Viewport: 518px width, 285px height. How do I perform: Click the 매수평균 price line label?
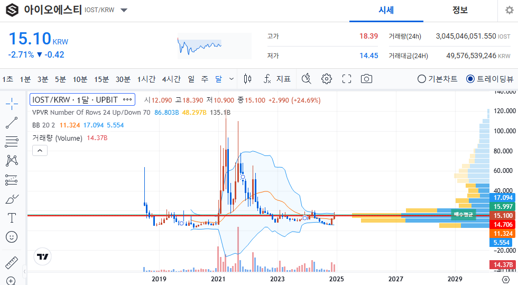tap(463, 215)
